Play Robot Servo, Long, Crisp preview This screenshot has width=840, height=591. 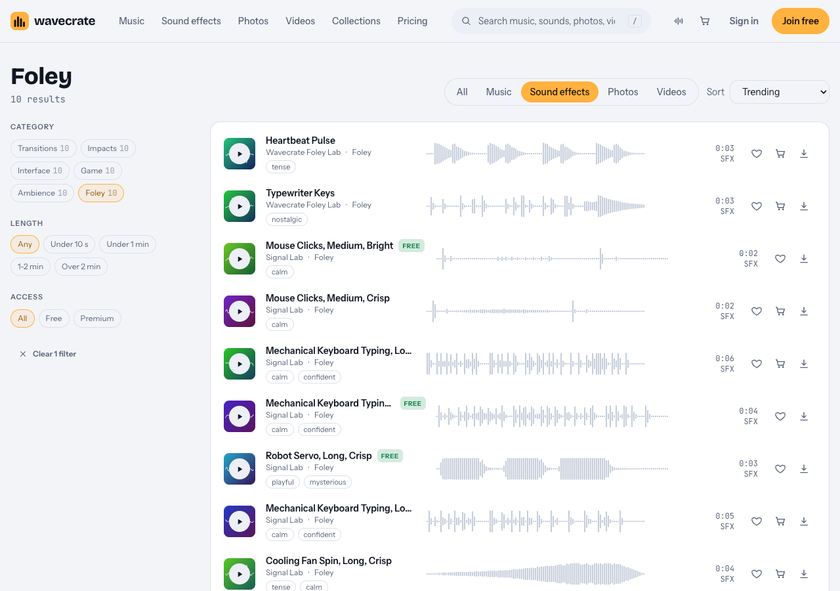240,469
